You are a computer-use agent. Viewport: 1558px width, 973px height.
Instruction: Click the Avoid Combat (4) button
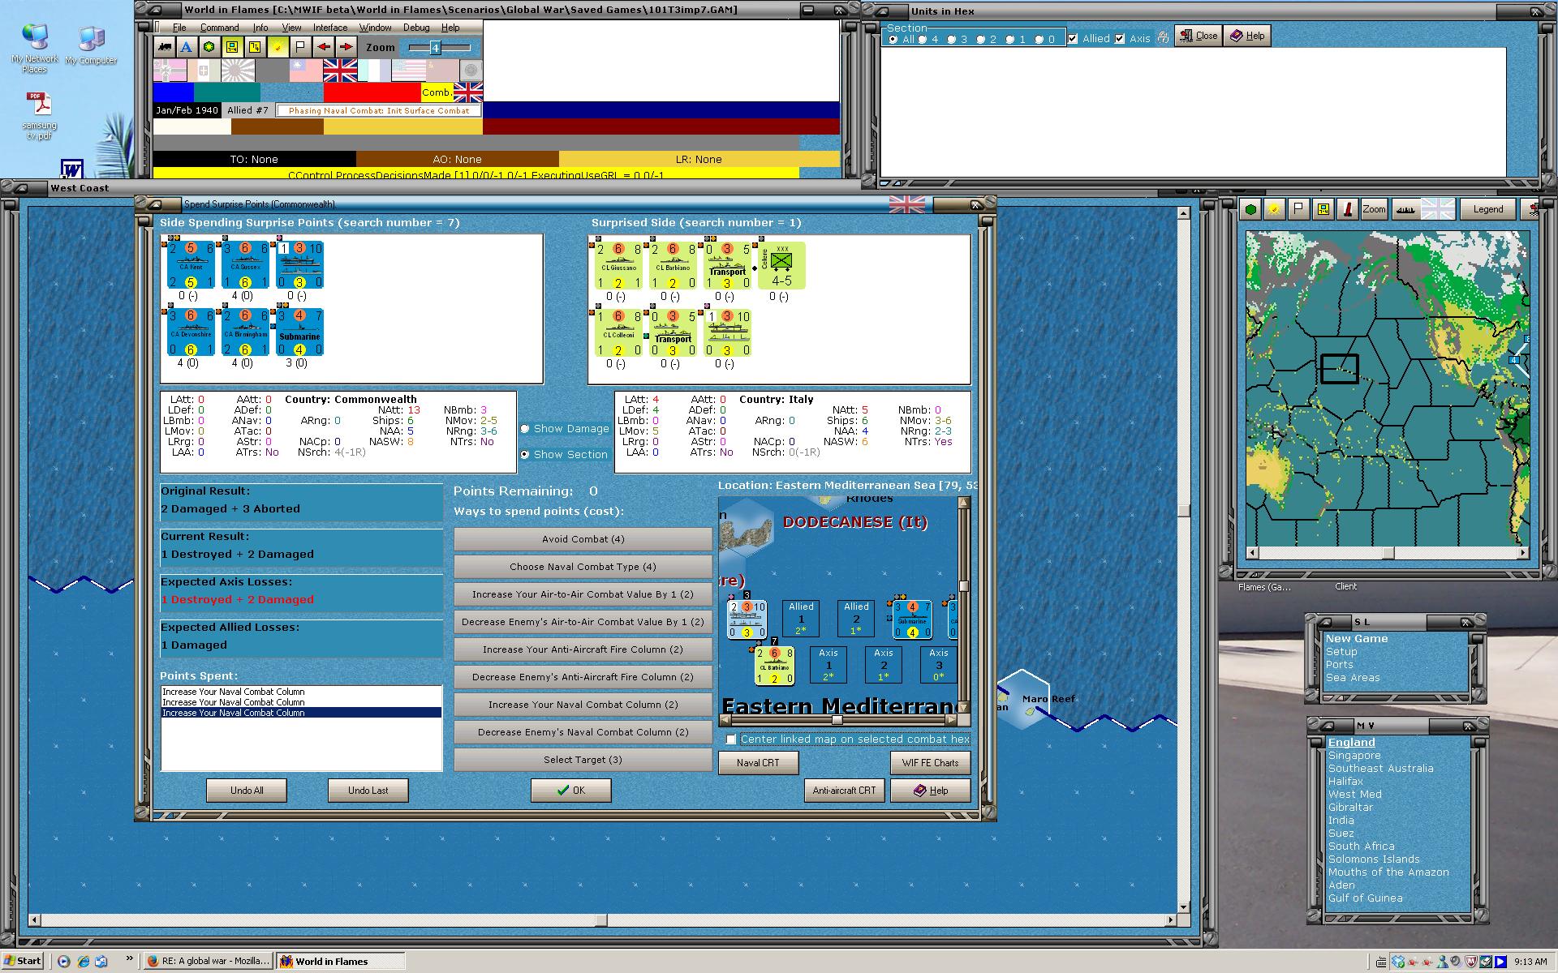coord(583,539)
